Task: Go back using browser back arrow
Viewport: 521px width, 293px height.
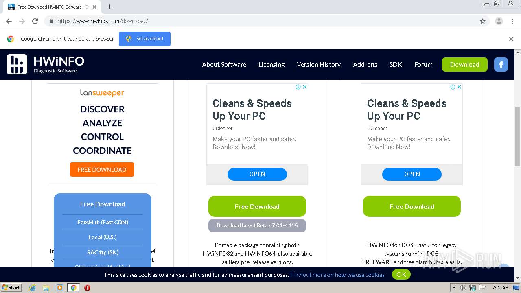Action: click(x=9, y=21)
